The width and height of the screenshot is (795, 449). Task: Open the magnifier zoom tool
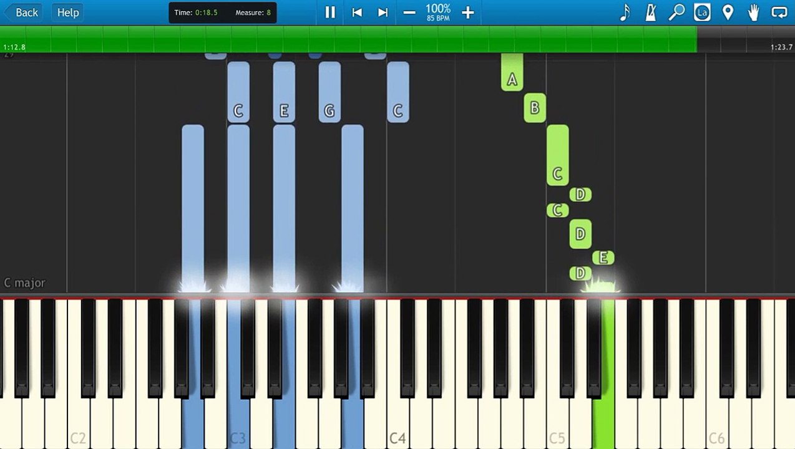click(x=676, y=12)
